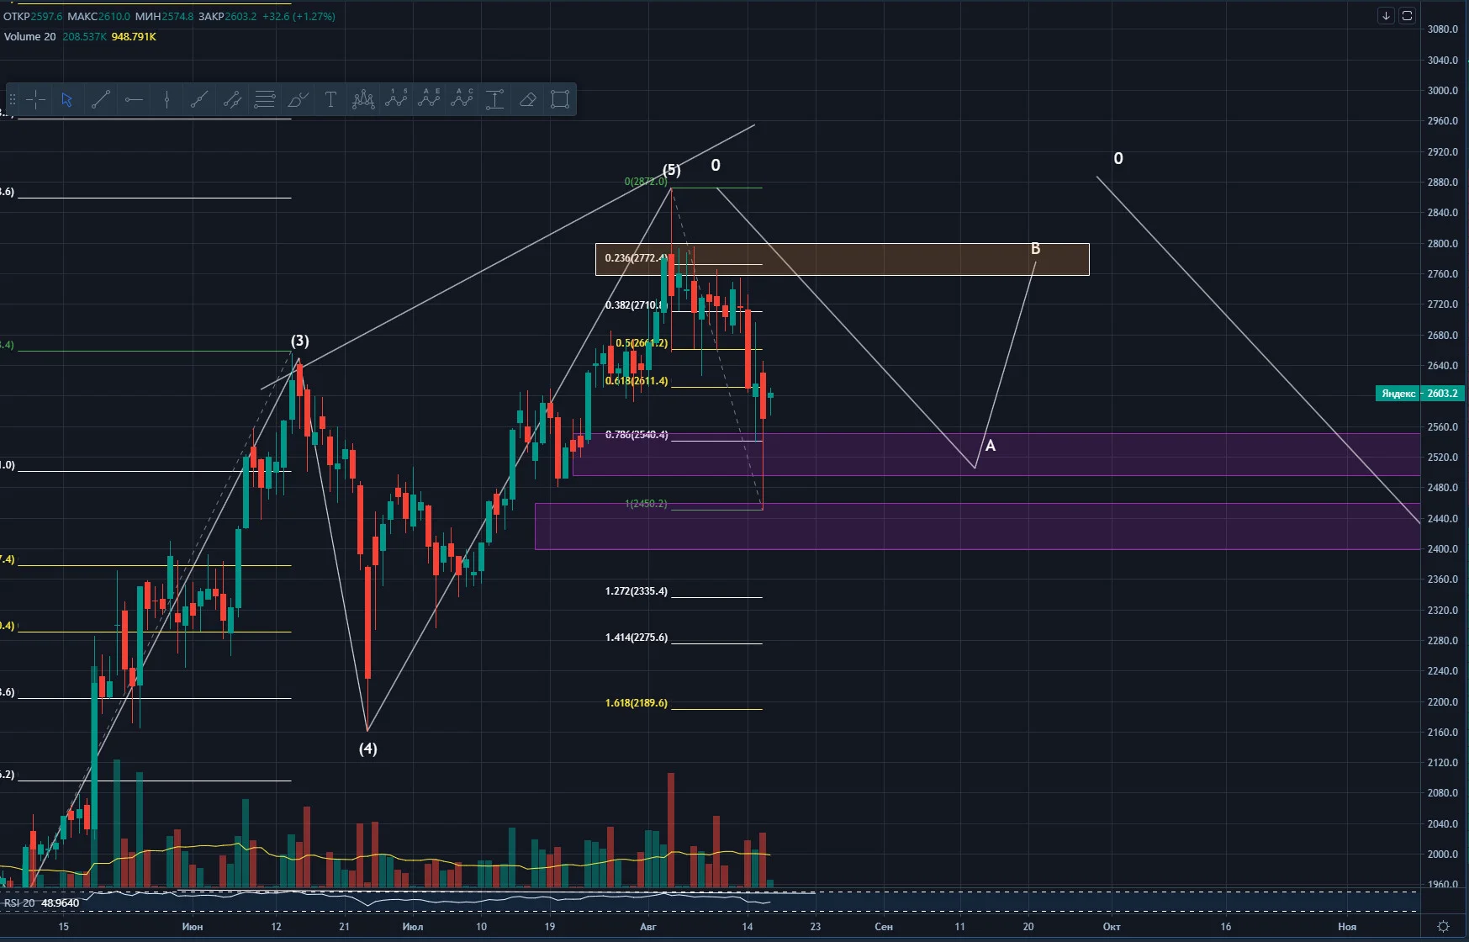Select the head and shoulders pattern tool
The image size is (1469, 942).
(363, 100)
